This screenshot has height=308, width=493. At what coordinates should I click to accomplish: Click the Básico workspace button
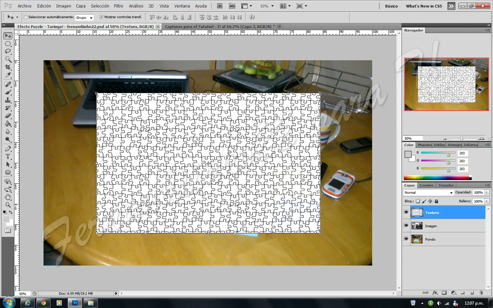pos(391,6)
